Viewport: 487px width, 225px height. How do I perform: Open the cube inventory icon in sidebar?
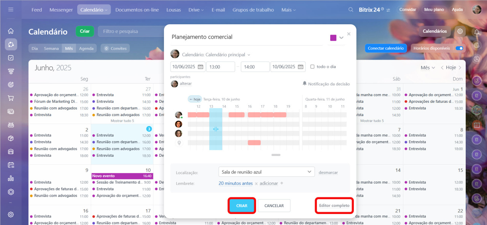[x=11, y=138]
